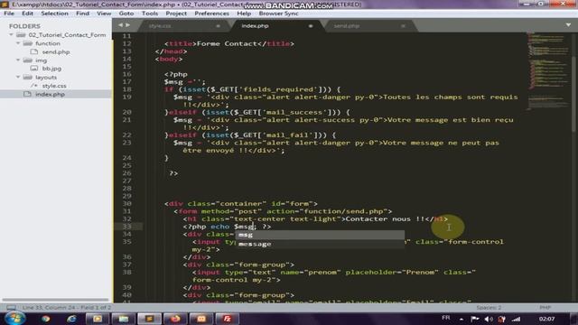Image resolution: width=578 pixels, height=325 pixels.
Task: Open the Windows Start menu
Action: (x=14, y=319)
